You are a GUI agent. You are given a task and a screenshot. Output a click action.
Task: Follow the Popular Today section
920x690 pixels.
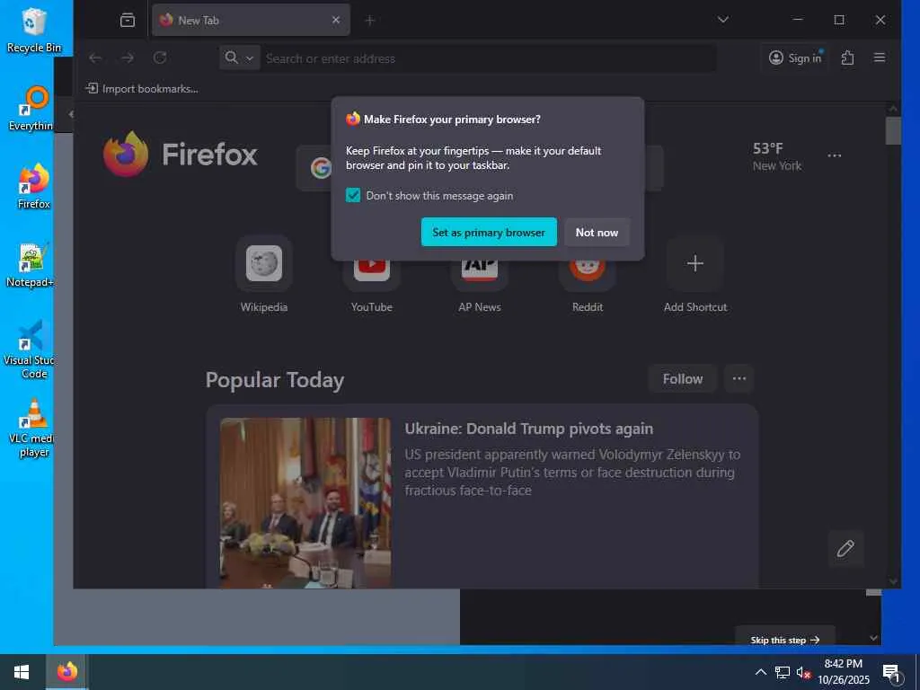tap(683, 379)
